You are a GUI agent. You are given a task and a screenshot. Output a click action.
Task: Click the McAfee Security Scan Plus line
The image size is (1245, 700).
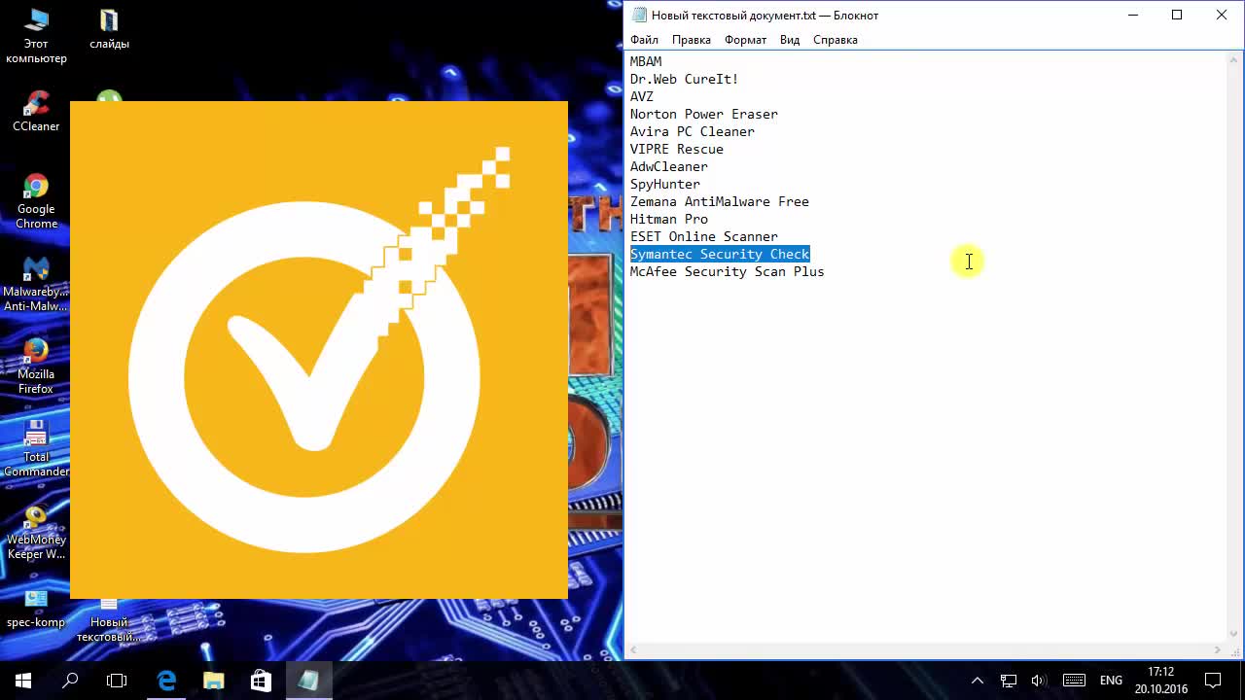point(728,271)
